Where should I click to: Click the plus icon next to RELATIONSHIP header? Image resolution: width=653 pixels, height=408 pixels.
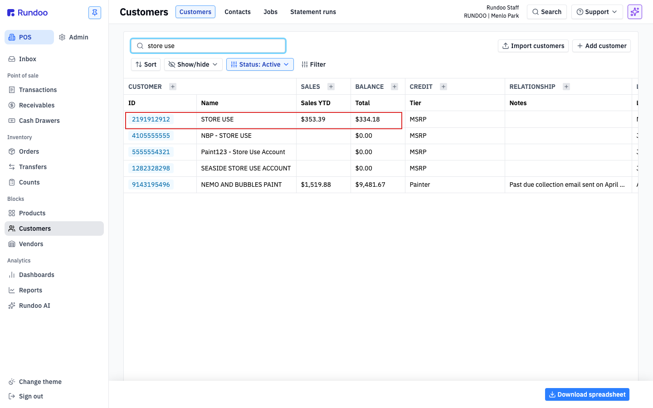point(566,87)
